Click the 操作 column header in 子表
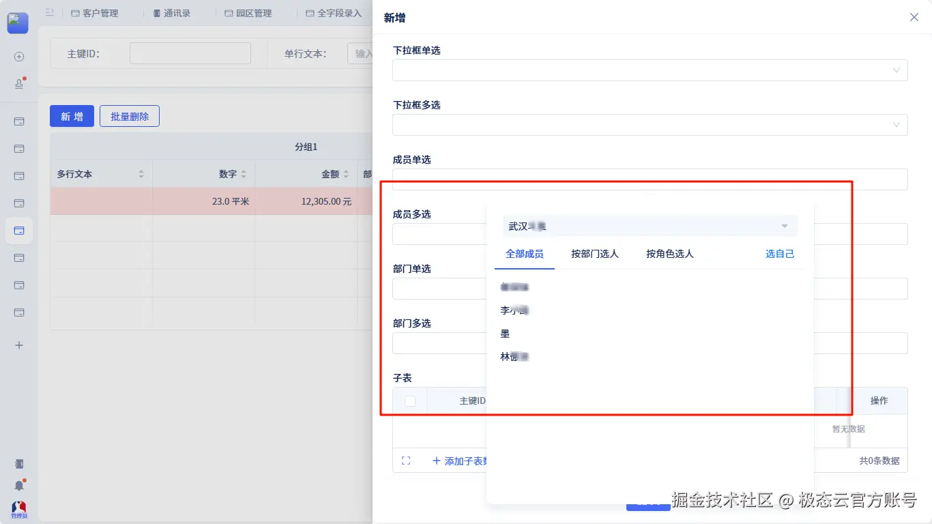Screen dimensions: 932x524 click(879, 401)
